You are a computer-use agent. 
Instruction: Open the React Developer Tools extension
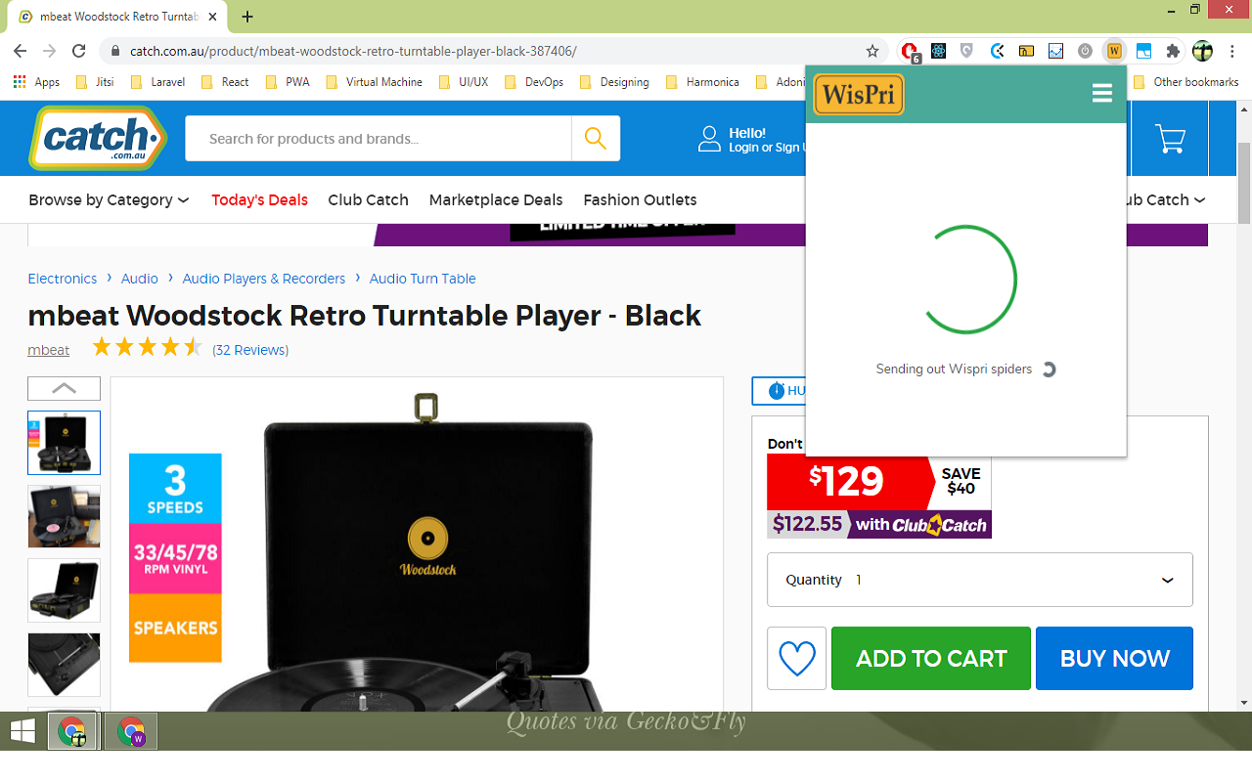click(939, 51)
